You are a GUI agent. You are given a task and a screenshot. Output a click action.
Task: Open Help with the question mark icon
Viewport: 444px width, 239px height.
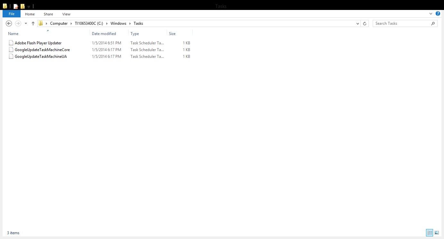click(x=438, y=14)
